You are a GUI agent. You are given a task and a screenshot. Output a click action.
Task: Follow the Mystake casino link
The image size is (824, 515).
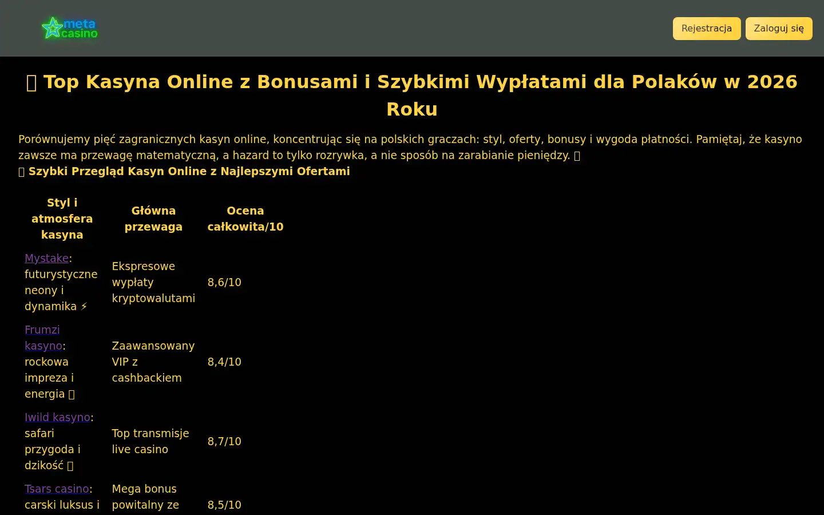click(x=46, y=258)
